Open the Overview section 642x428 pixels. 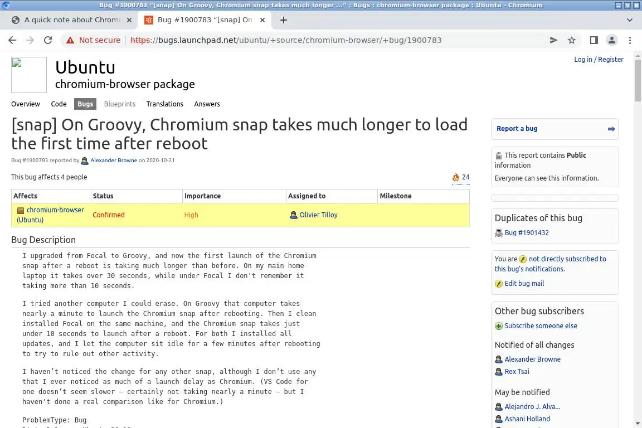tap(26, 104)
